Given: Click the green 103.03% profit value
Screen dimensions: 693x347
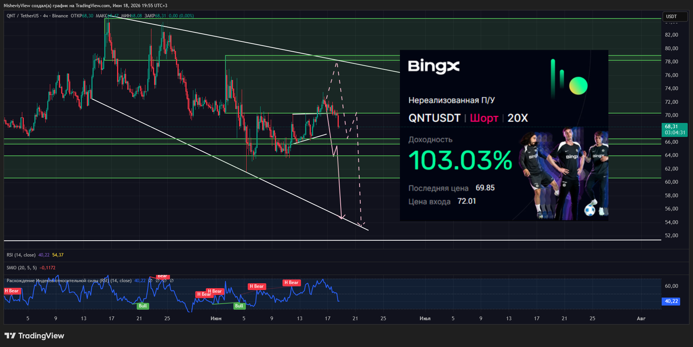Looking at the screenshot, I should [x=460, y=160].
